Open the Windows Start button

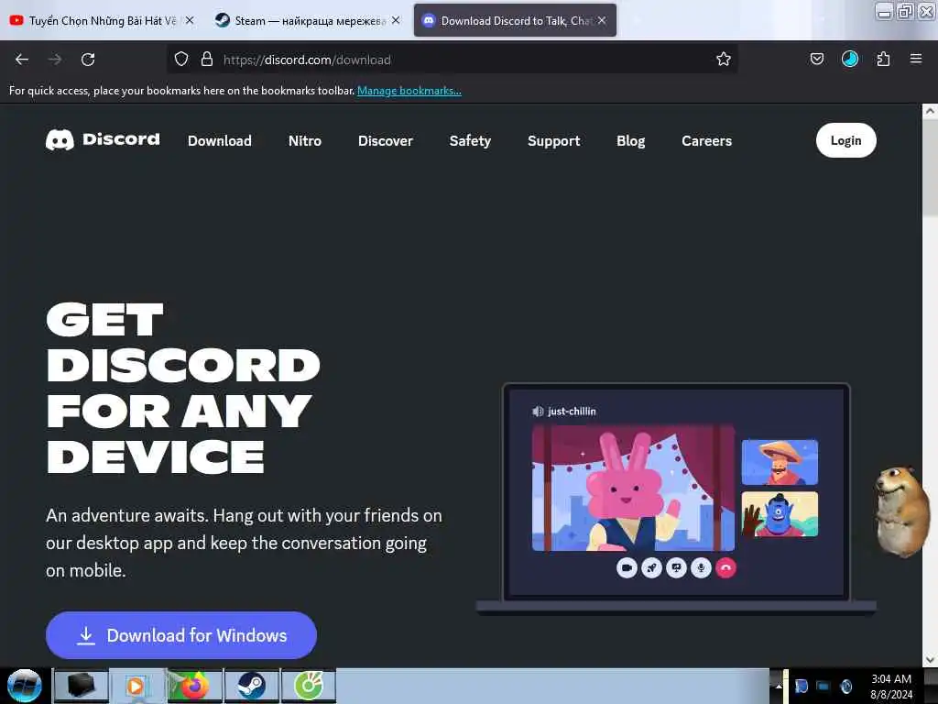(x=25, y=686)
